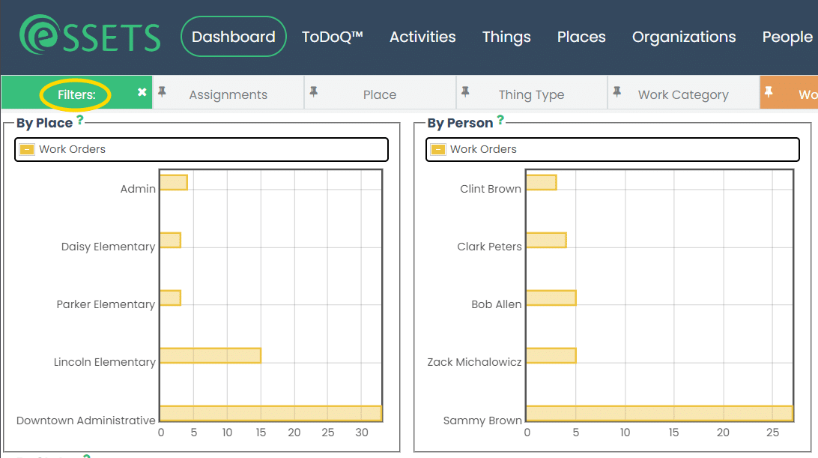Click the Admin axis label
818x458 pixels.
[x=138, y=189]
